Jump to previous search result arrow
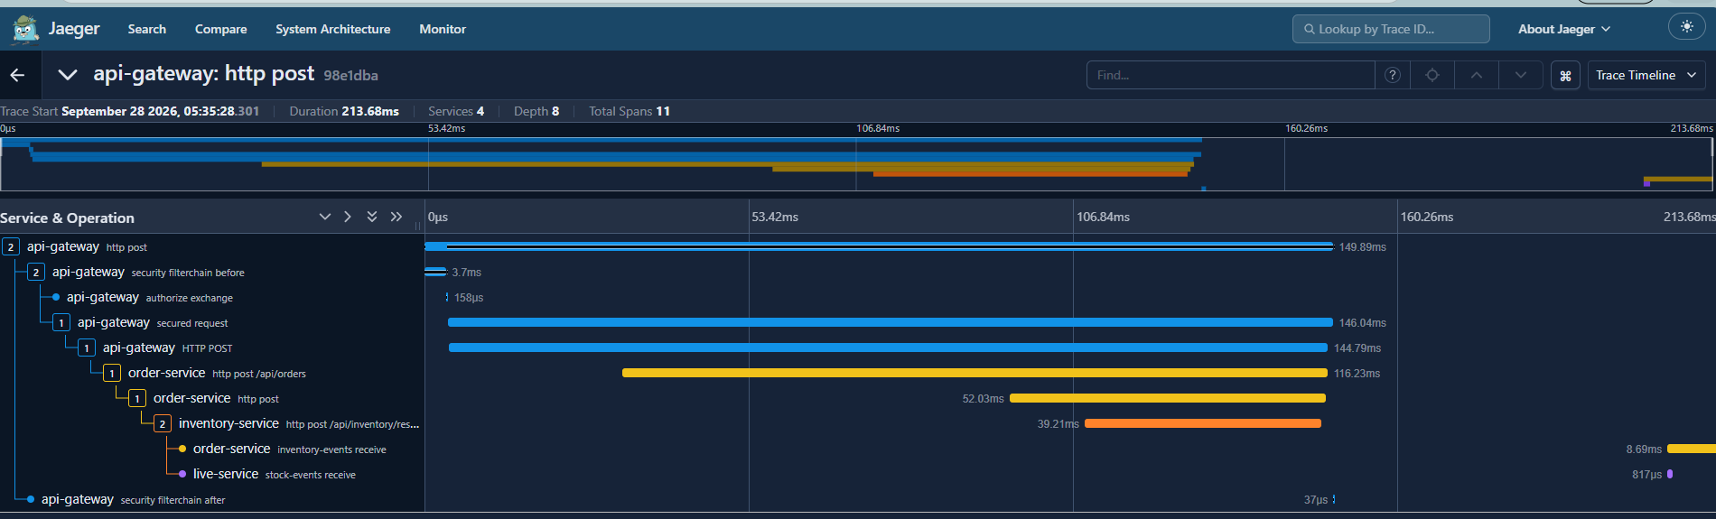 tap(1477, 75)
